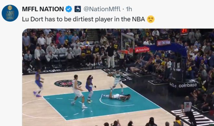Click the round center-court team logo
The width and height of the screenshot is (214, 126).
pyautogui.click(x=68, y=83)
